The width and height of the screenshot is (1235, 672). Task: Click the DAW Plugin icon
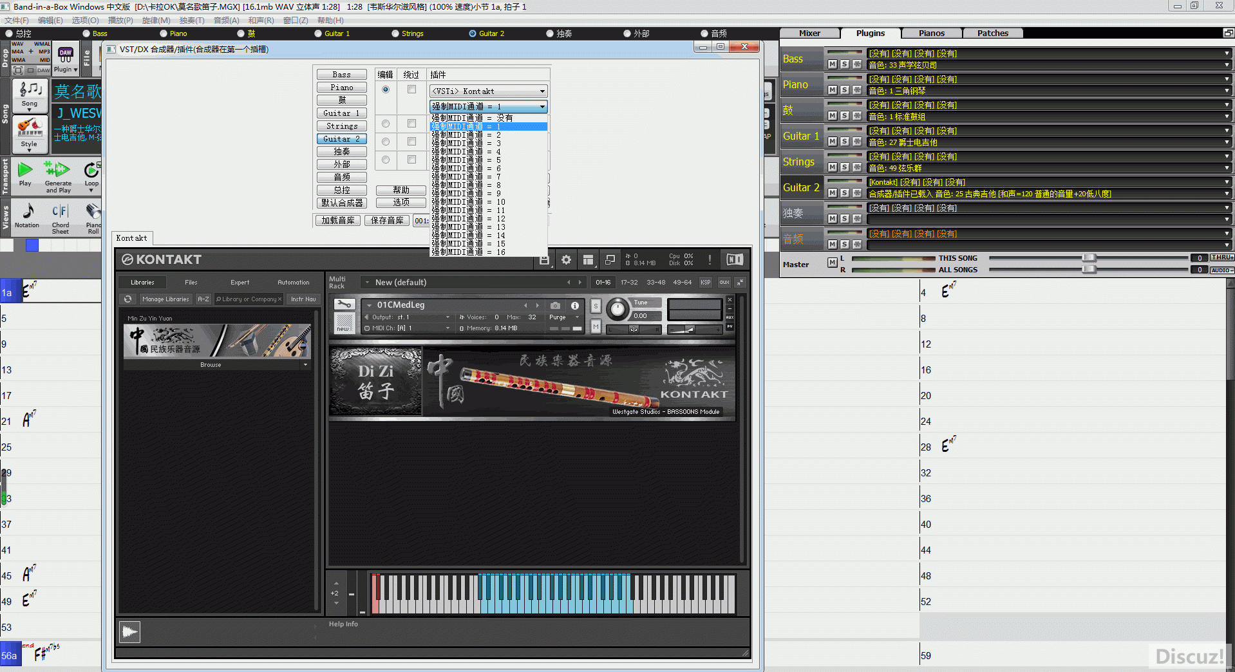pos(66,59)
